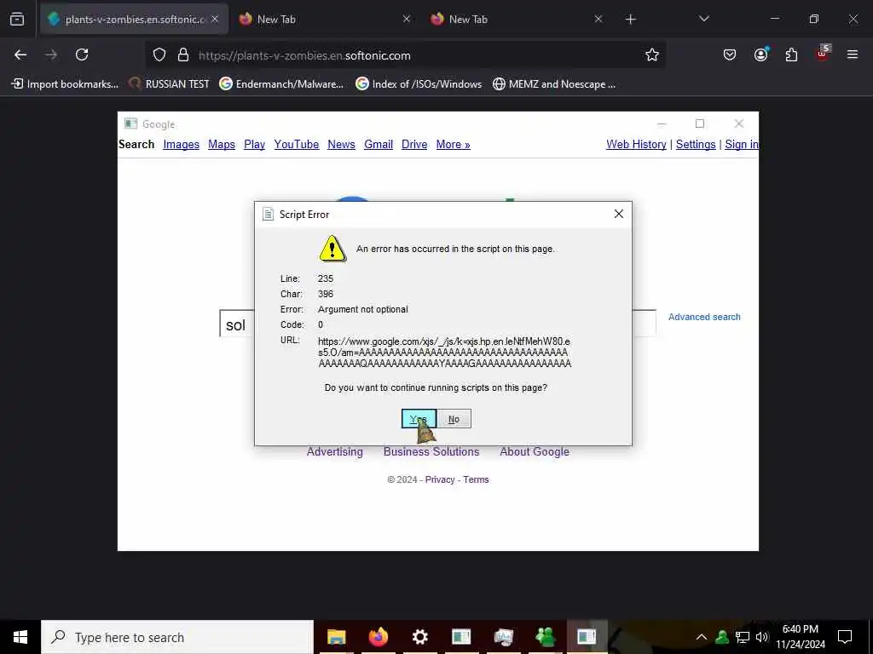The width and height of the screenshot is (873, 654).
Task: Expand the list all tabs chevron
Action: 703,20
